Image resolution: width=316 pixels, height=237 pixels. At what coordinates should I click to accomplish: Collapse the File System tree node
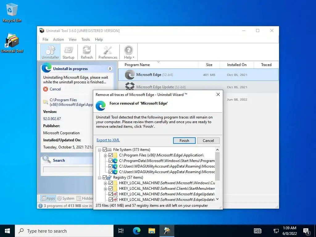click(x=99, y=150)
